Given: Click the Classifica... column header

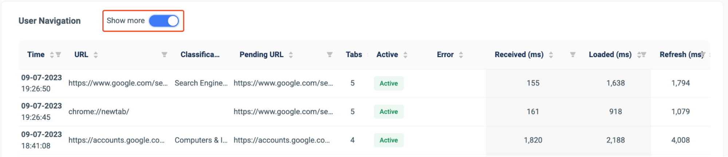Looking at the screenshot, I should tap(200, 55).
